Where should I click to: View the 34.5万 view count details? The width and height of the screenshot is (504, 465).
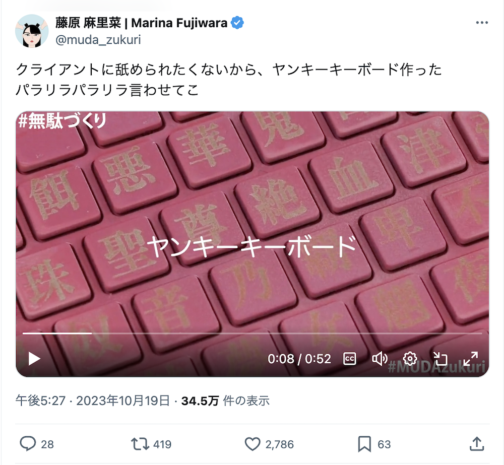(x=225, y=401)
